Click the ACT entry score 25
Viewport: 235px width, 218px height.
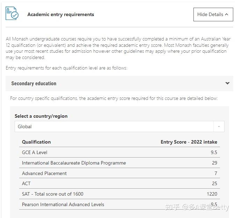[214, 183]
